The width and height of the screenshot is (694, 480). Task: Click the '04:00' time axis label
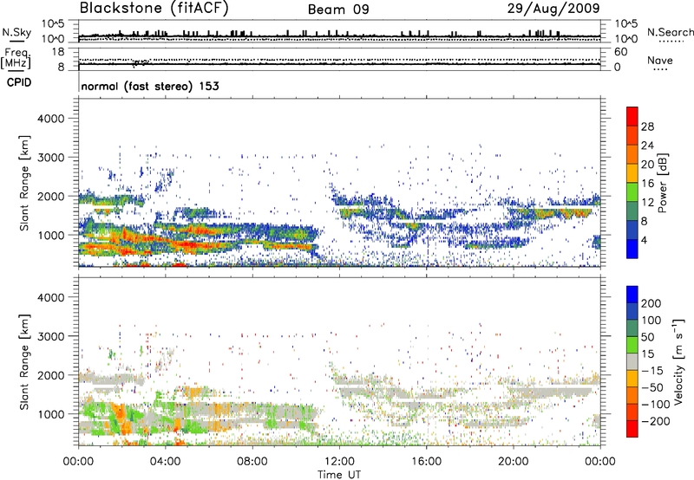point(166,462)
